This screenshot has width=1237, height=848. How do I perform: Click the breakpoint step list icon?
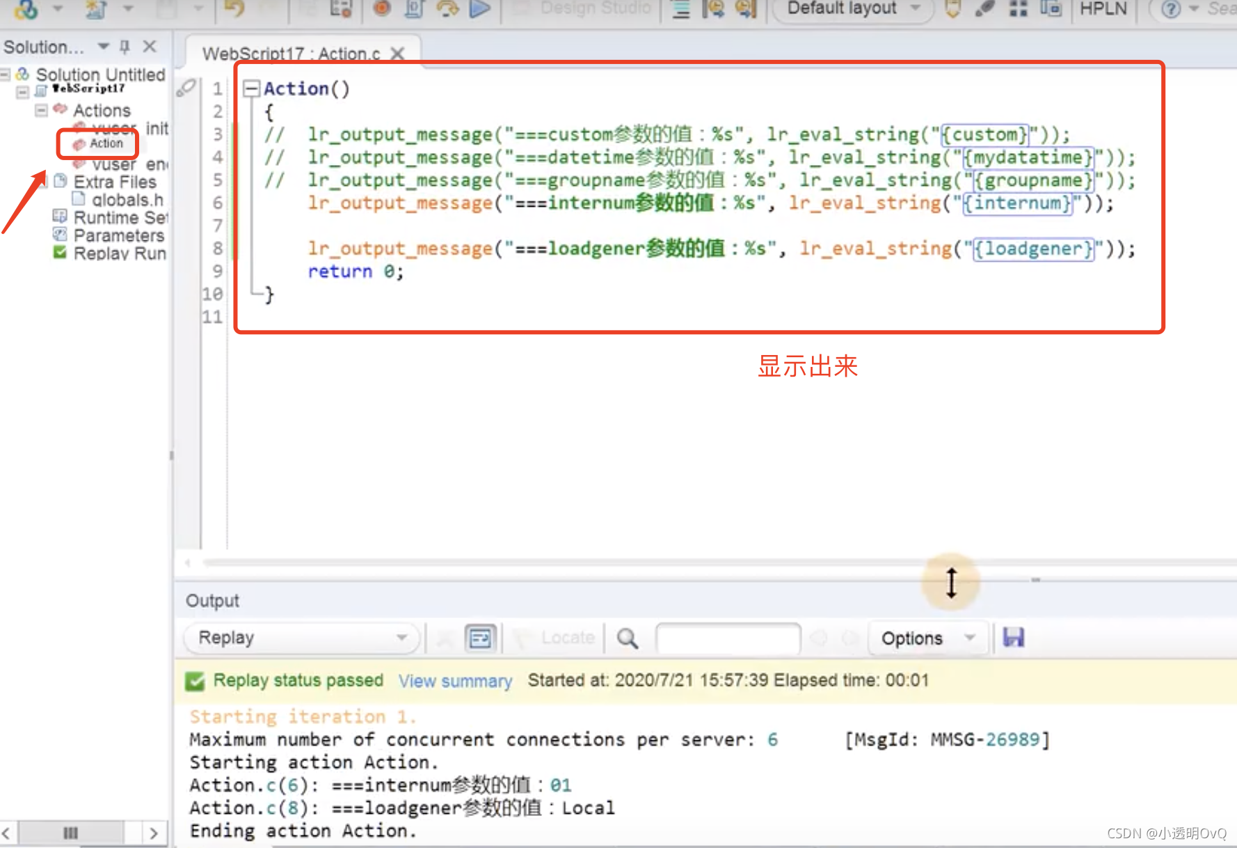(x=340, y=8)
